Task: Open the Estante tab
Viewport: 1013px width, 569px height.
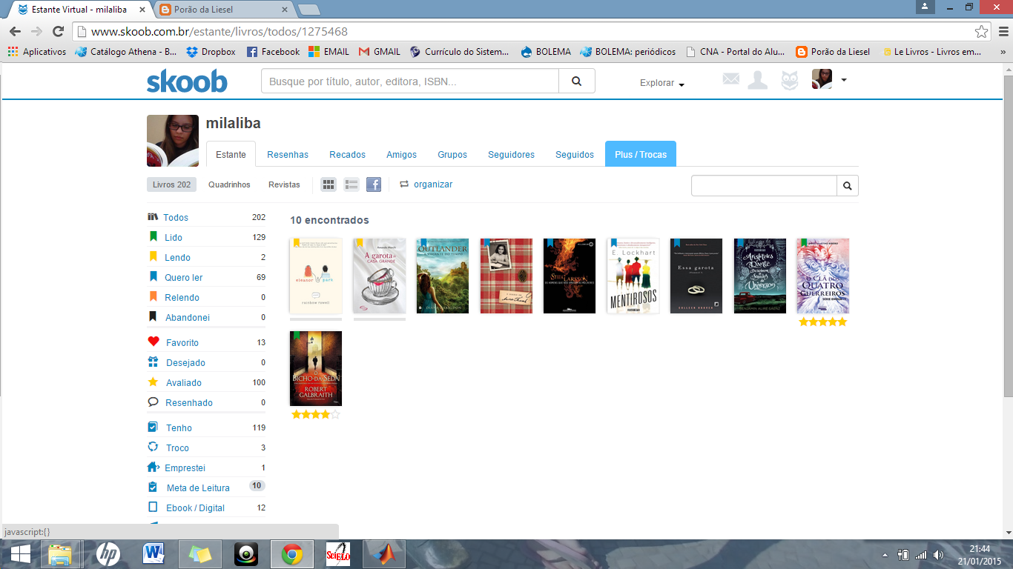Action: [231, 154]
